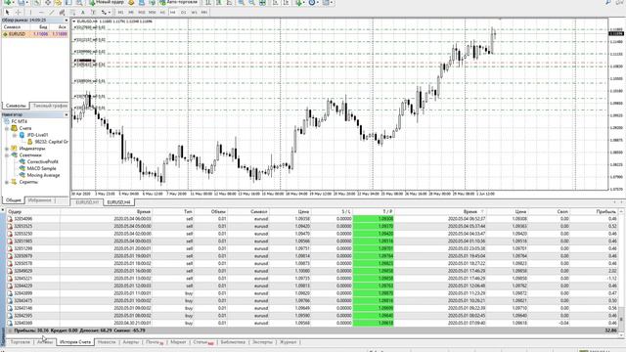Expand the Скрипты tree node
Viewport: 626px width, 352px height.
tap(7, 182)
